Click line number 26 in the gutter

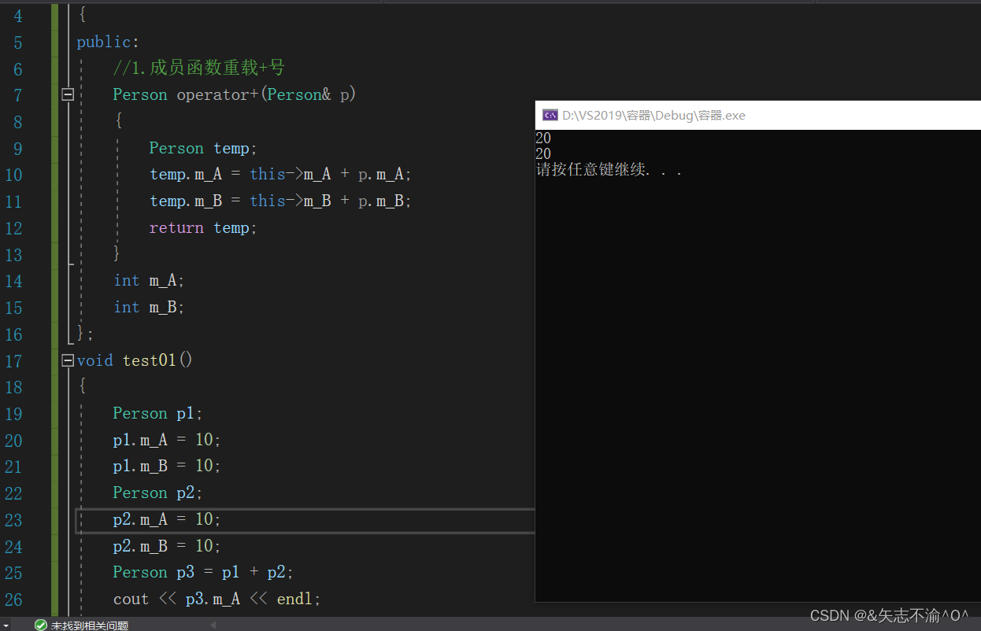(13, 600)
